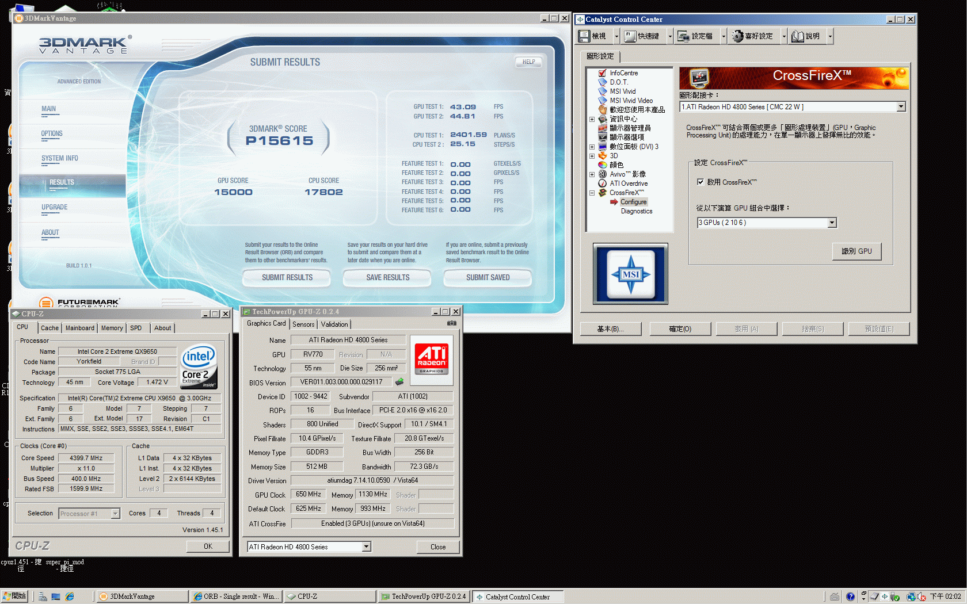Click the SAVE RESULTS button
The image size is (967, 604).
[x=387, y=278]
